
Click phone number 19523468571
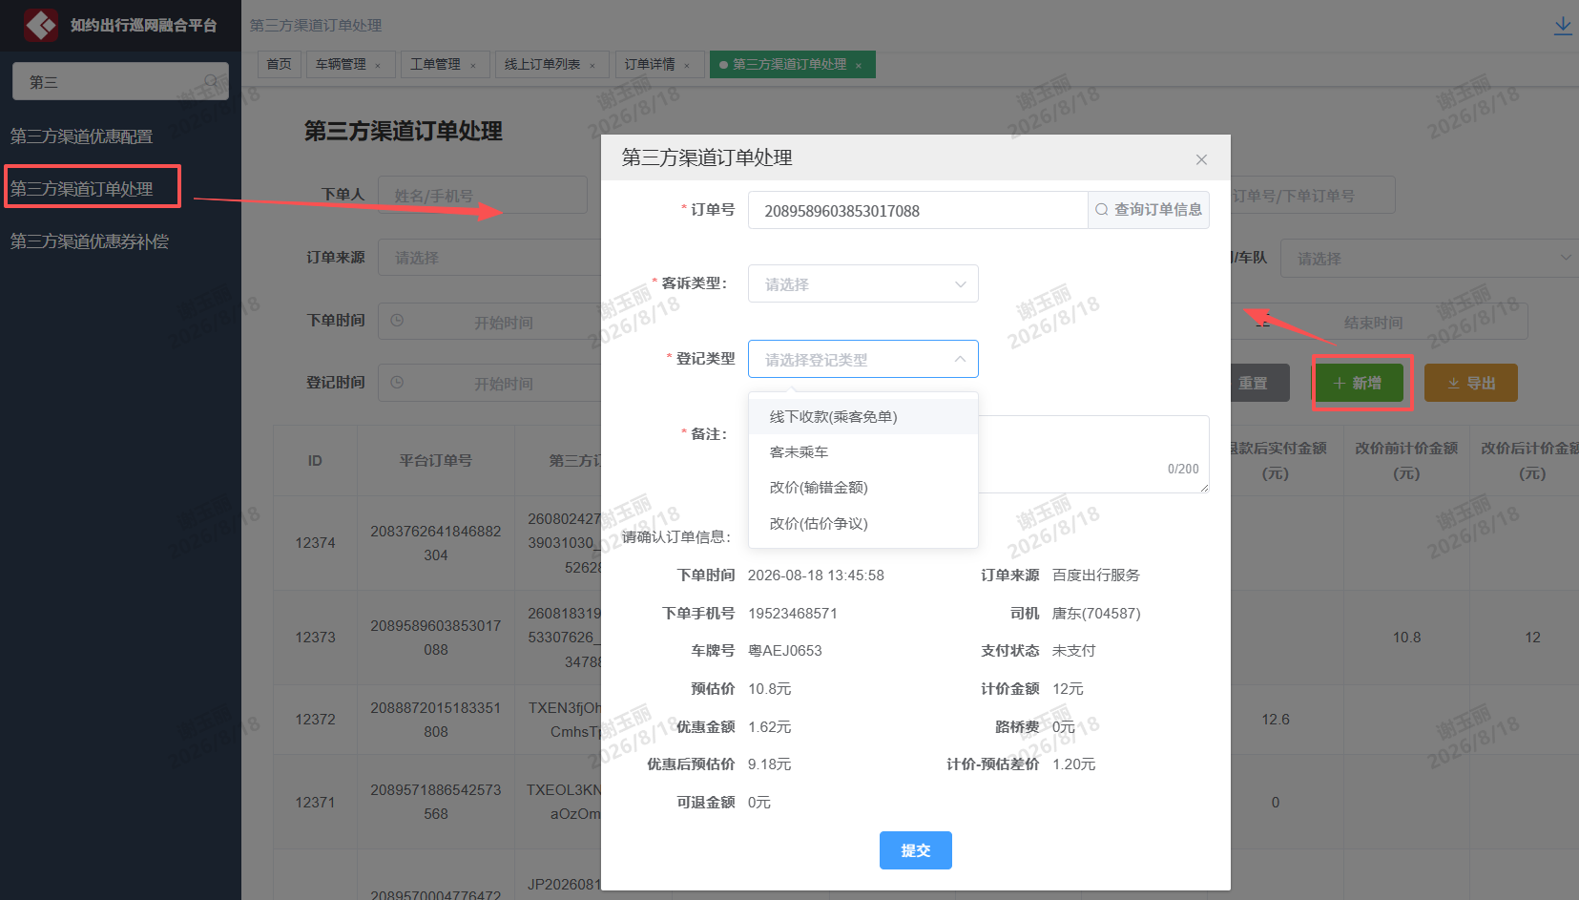(792, 613)
